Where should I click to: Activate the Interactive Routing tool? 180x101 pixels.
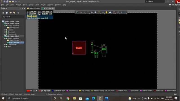tap(99, 12)
